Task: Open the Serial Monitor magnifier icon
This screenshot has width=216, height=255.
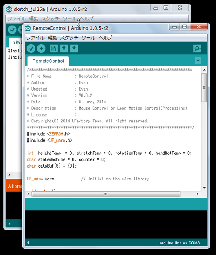Action: pos(197,48)
